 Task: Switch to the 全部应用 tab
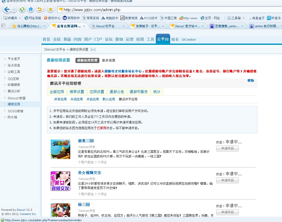tap(57, 92)
